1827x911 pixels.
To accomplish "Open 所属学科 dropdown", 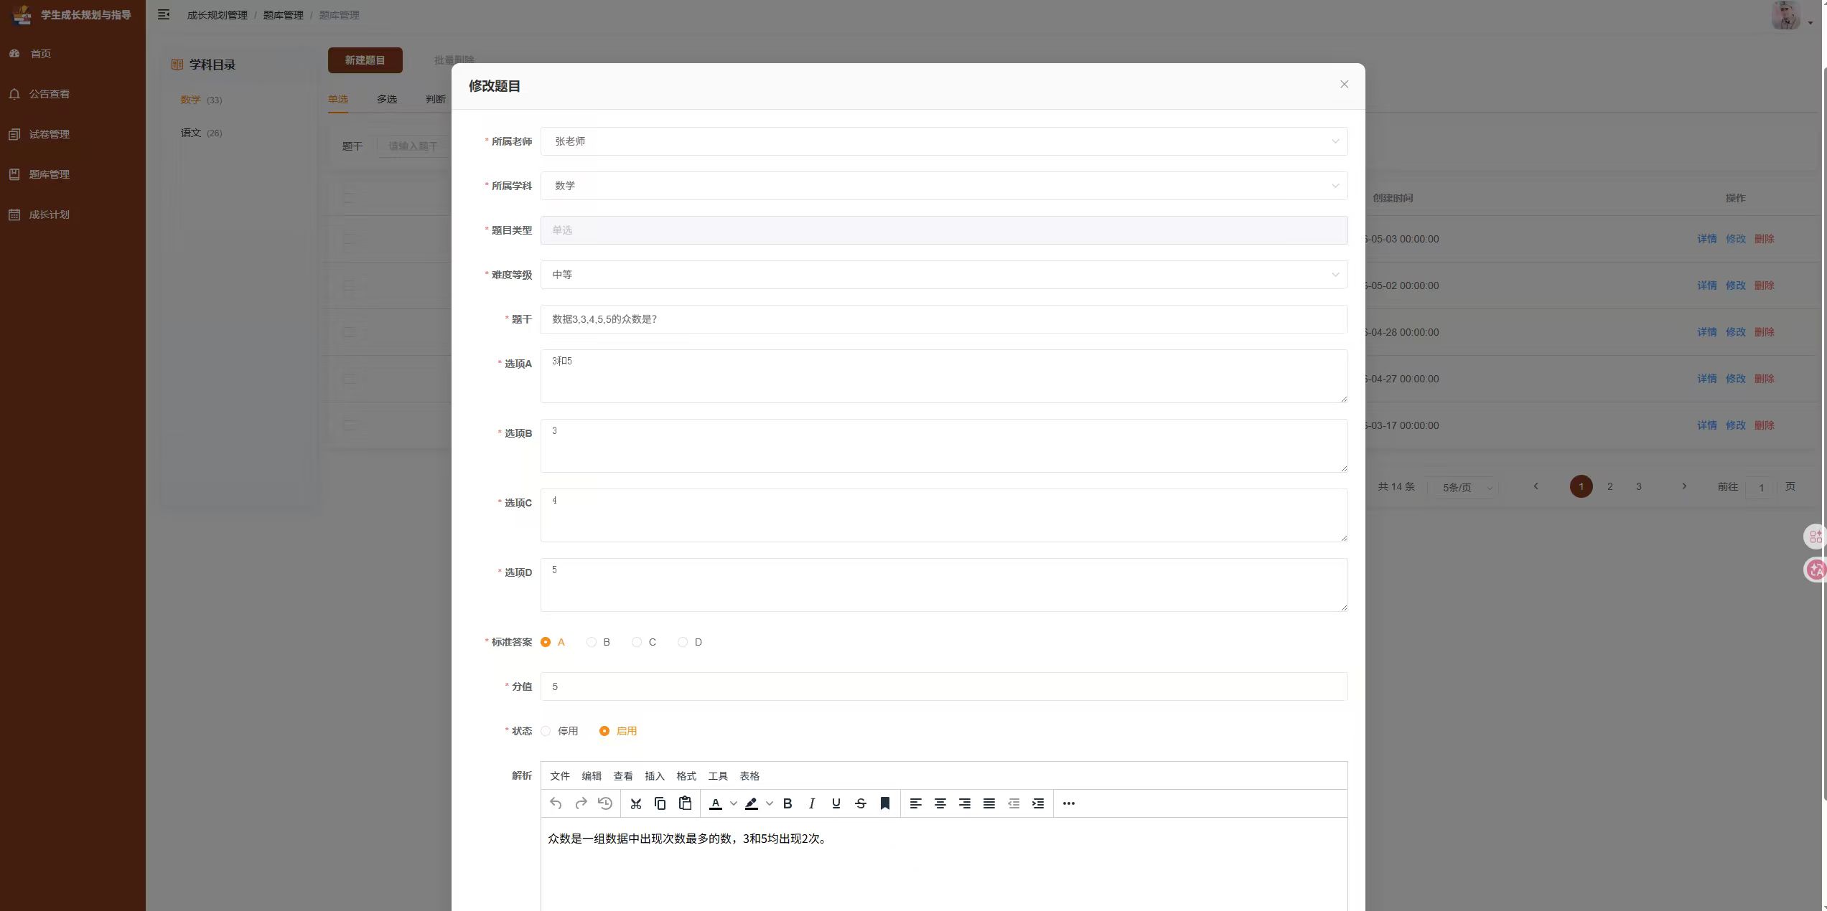I will pos(944,186).
